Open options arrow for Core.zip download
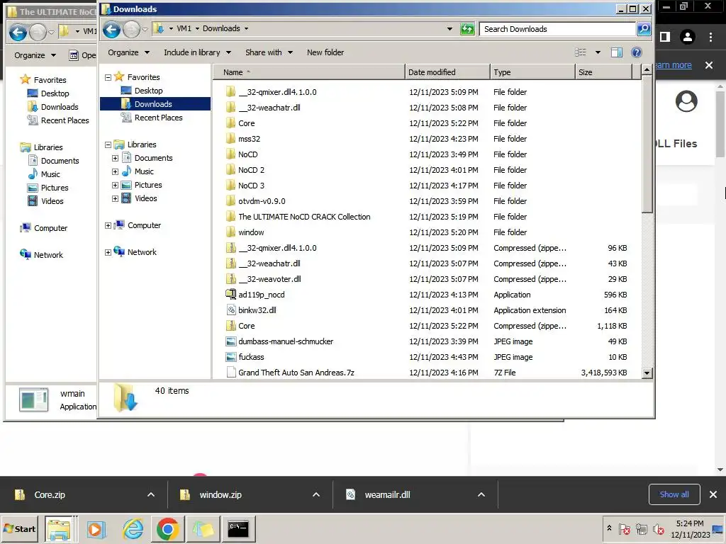 click(151, 494)
